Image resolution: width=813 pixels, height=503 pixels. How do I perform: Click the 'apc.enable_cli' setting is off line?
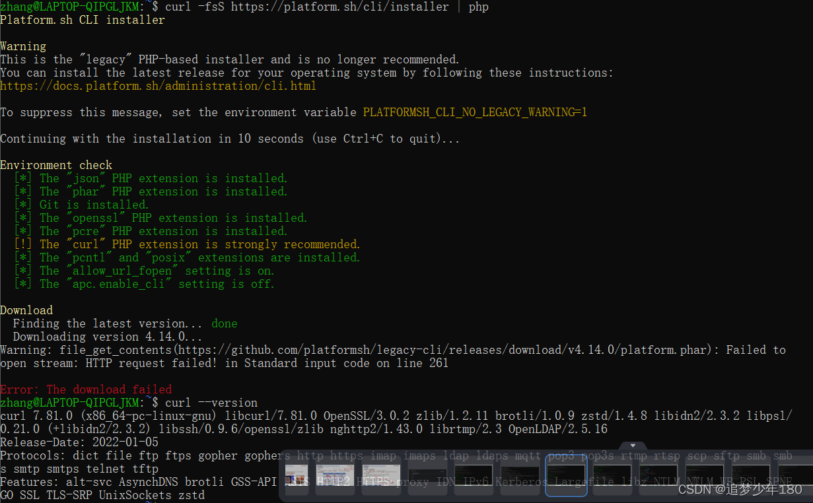(x=144, y=284)
